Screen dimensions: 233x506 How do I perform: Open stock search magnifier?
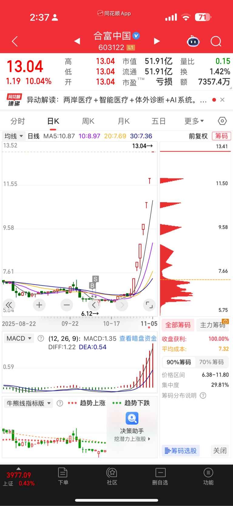[x=216, y=41]
